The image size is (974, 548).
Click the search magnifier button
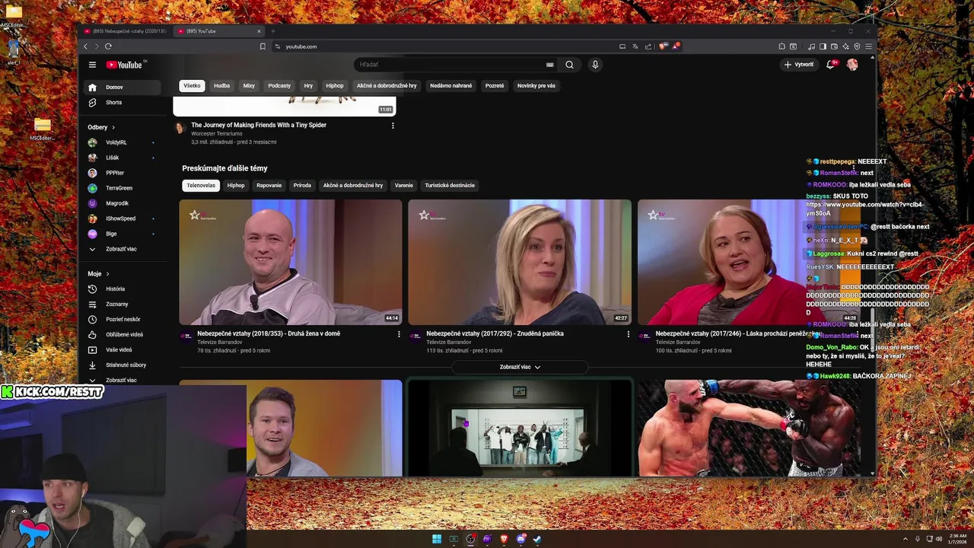click(x=569, y=65)
